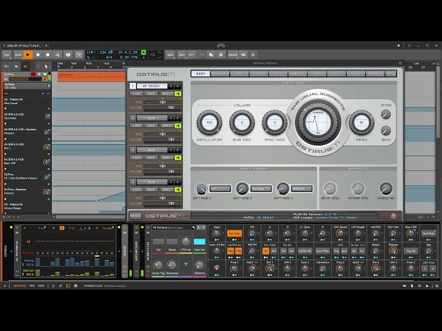Undo last action with undo arrow

coord(192,55)
